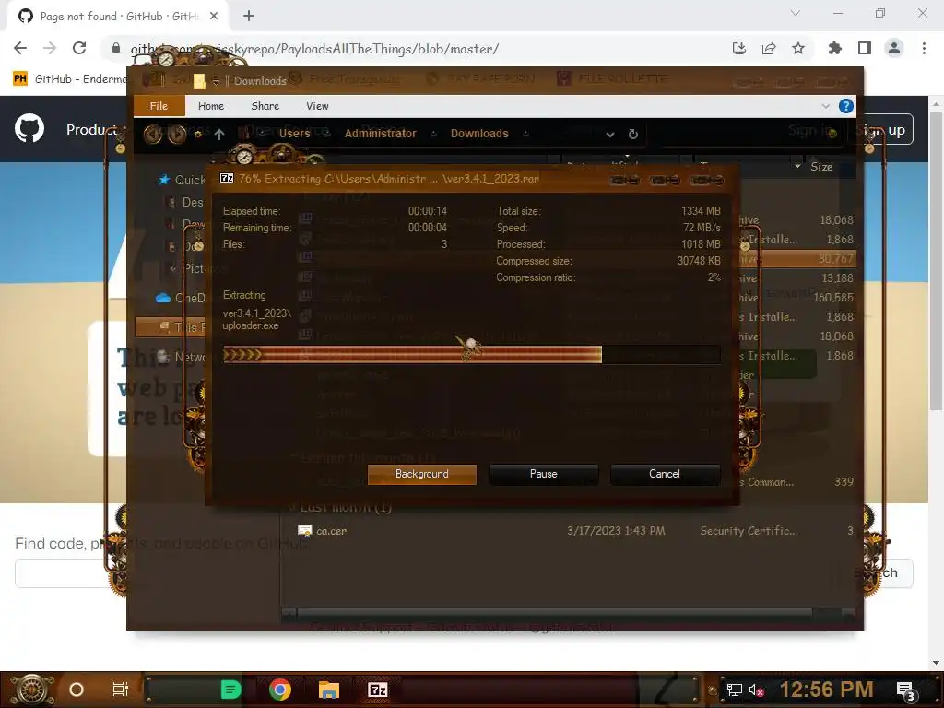Go forward in Explorer navigation
The width and height of the screenshot is (944, 708).
point(176,134)
